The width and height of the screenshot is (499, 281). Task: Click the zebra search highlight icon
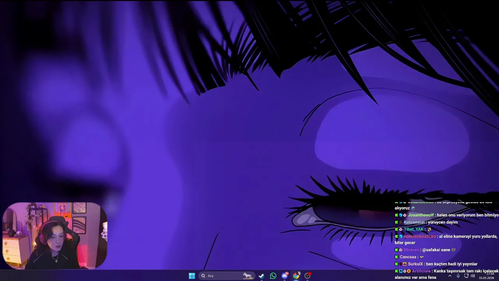(248, 276)
